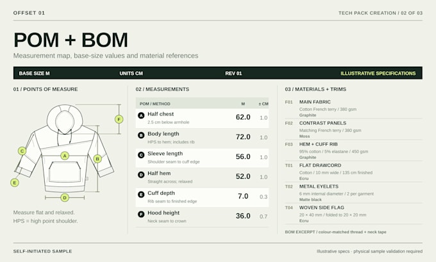The image size is (436, 262).
Task: Click the green B marker beside the hoodie body
Action: click(x=97, y=159)
